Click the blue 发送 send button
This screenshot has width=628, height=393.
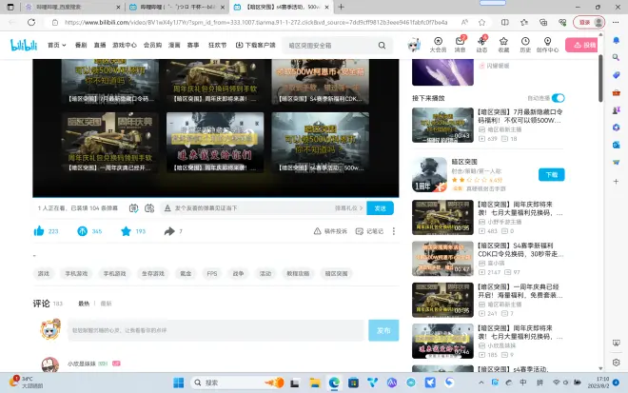coord(380,208)
